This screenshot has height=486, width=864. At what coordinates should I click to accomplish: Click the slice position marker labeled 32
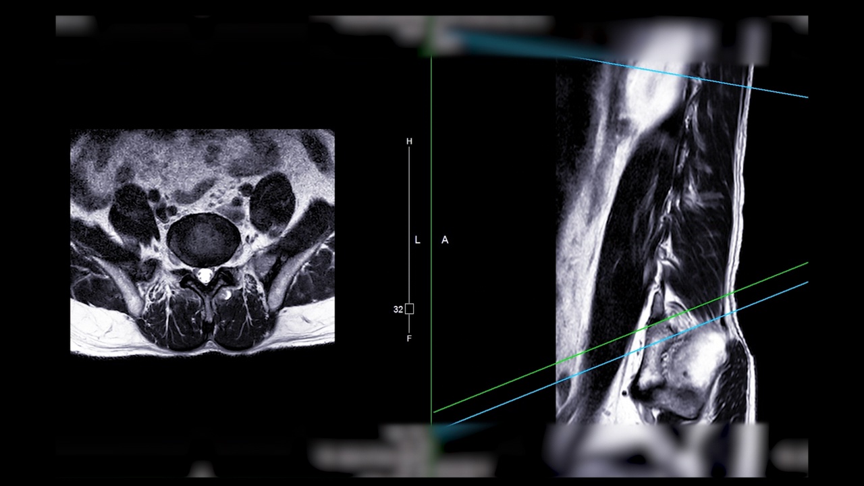click(409, 309)
